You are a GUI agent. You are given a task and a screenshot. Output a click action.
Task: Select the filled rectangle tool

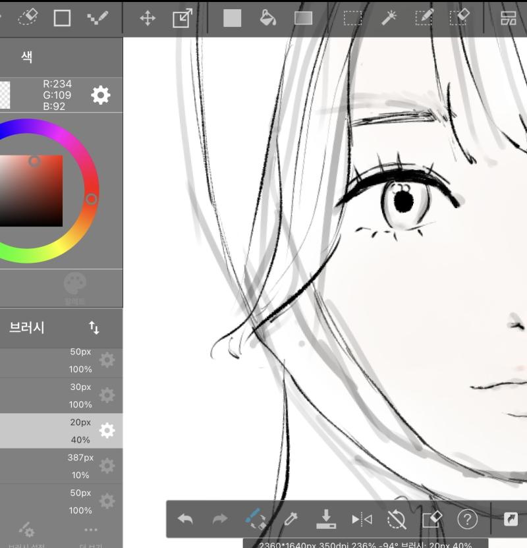(232, 18)
